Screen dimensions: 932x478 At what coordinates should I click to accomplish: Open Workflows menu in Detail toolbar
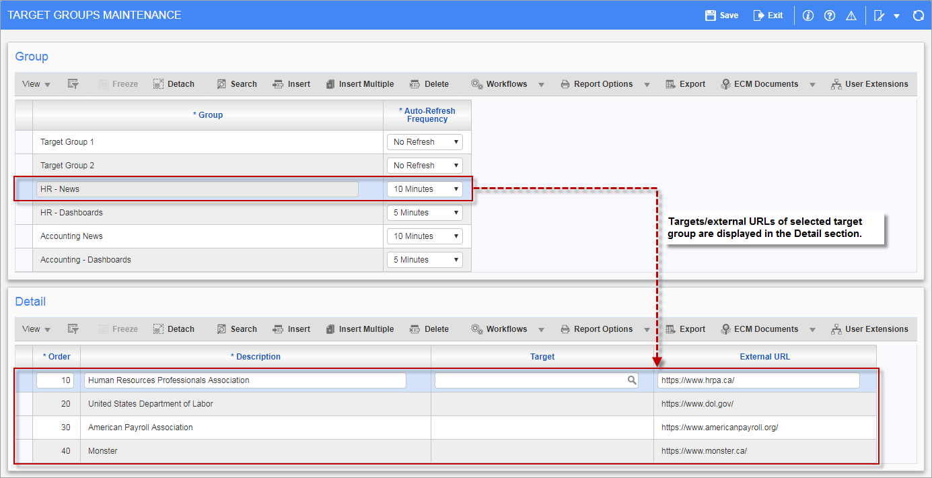pyautogui.click(x=507, y=329)
